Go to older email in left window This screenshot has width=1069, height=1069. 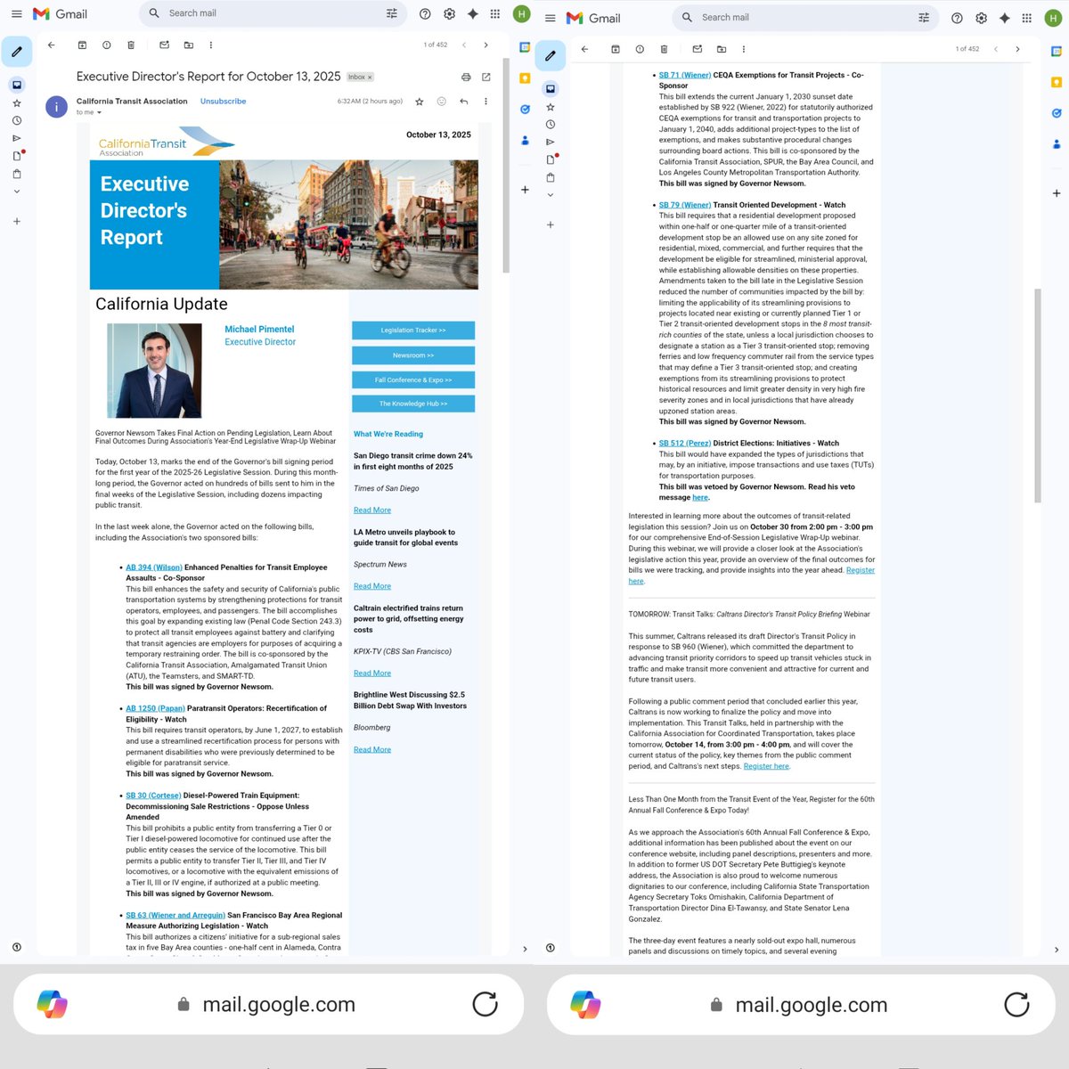[486, 45]
